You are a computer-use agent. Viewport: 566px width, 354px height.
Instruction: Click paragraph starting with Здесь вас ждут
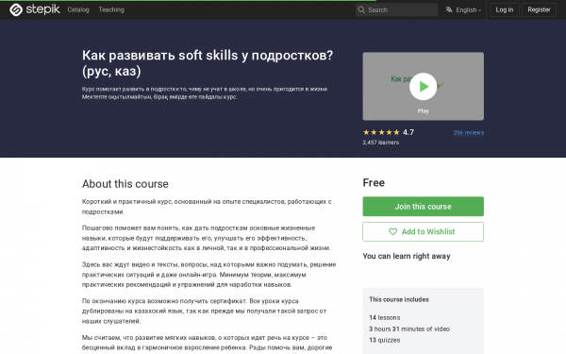(x=209, y=275)
